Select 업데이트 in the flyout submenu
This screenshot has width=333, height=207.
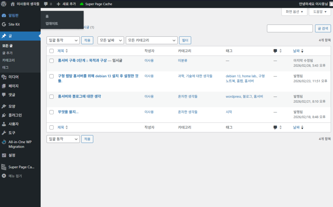coord(52,23)
